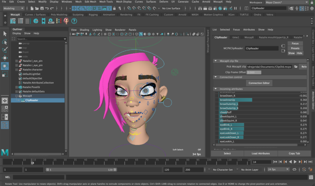The image size is (315, 186).
Task: Click the Copy Tab button
Action: click(294, 153)
